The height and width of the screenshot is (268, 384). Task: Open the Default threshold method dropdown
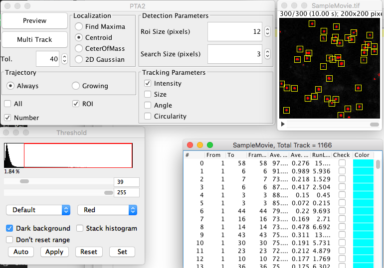coord(38,210)
